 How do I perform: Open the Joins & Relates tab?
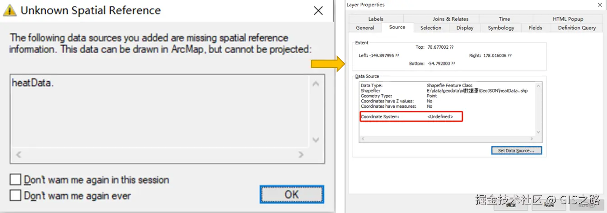point(450,19)
